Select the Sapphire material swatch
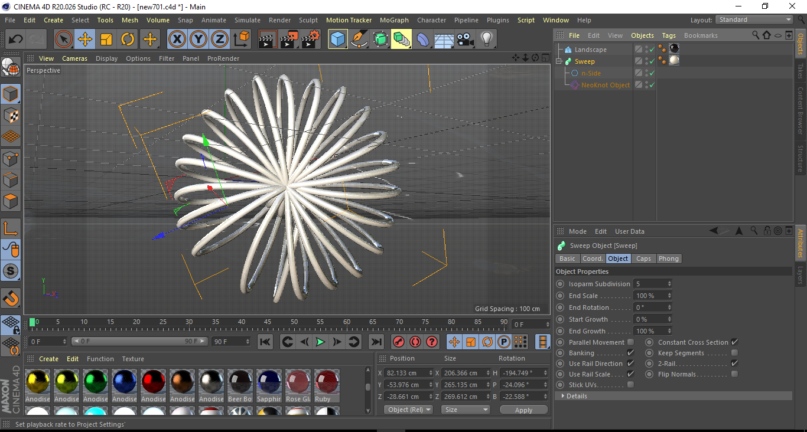The height and width of the screenshot is (432, 807). coord(269,386)
